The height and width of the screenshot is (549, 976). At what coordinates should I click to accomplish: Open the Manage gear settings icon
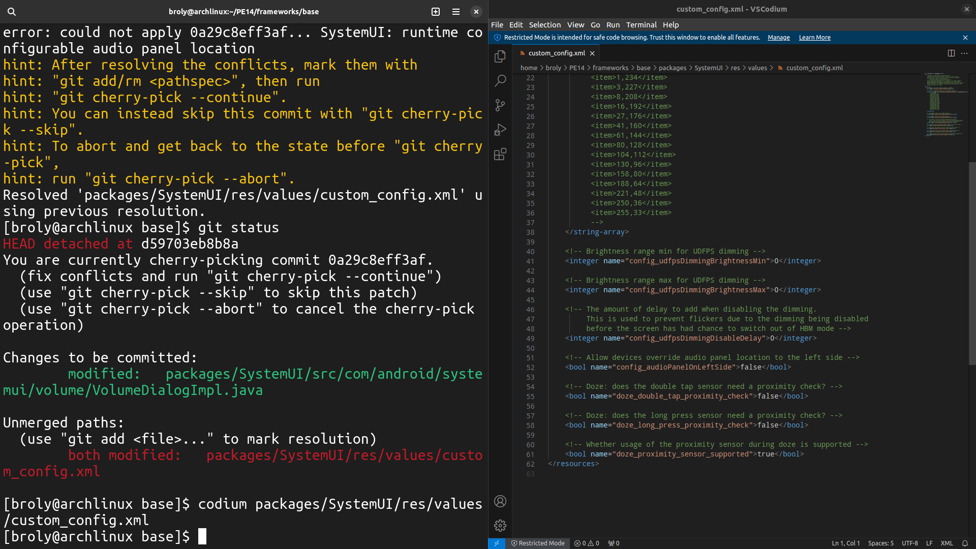coord(500,526)
